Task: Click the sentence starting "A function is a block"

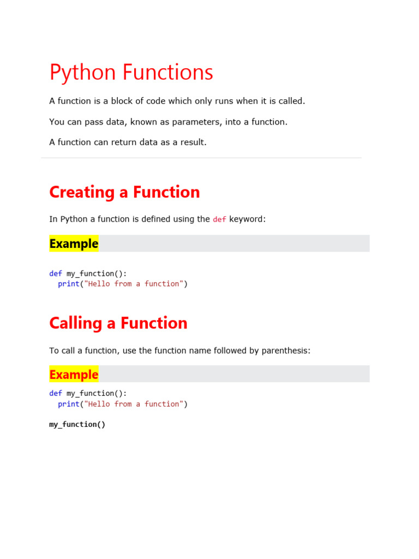Action: tap(177, 101)
